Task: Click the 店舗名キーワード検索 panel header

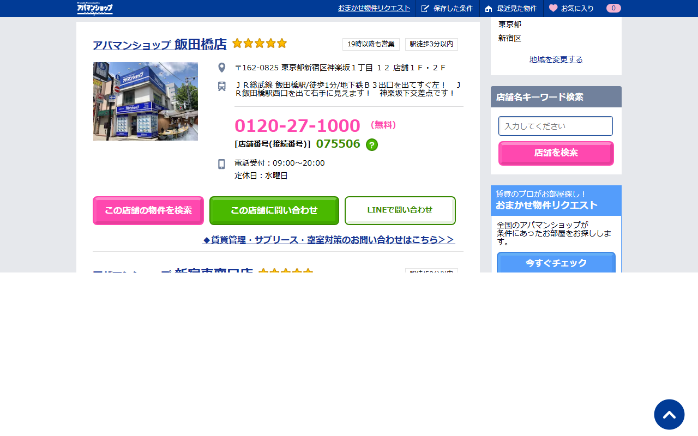Action: [556, 97]
